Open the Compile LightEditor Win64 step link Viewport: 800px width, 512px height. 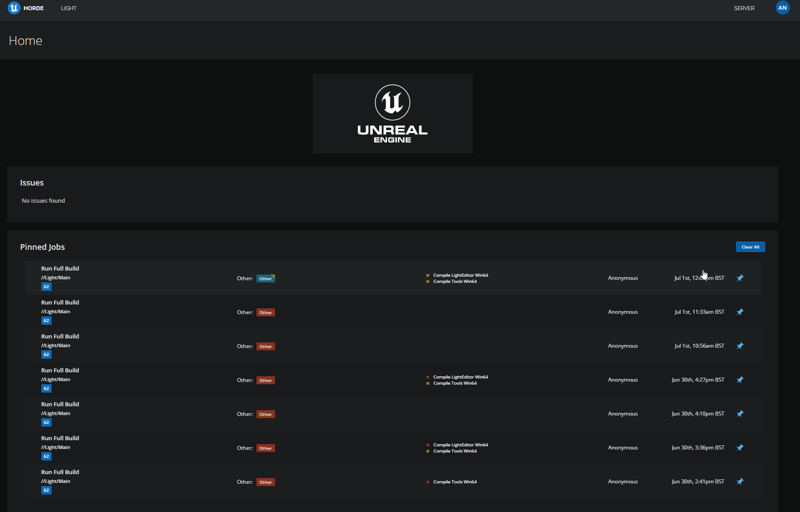click(460, 275)
